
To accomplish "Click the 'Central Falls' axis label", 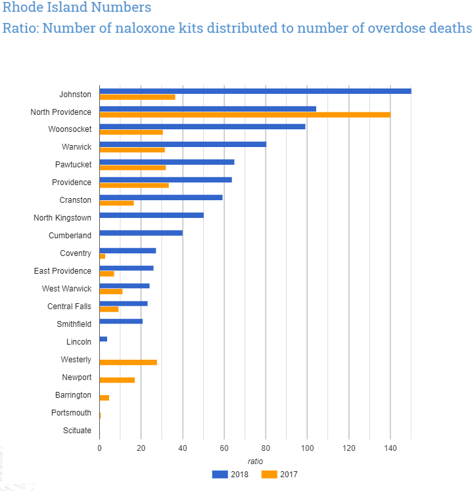I will pyautogui.click(x=69, y=307).
